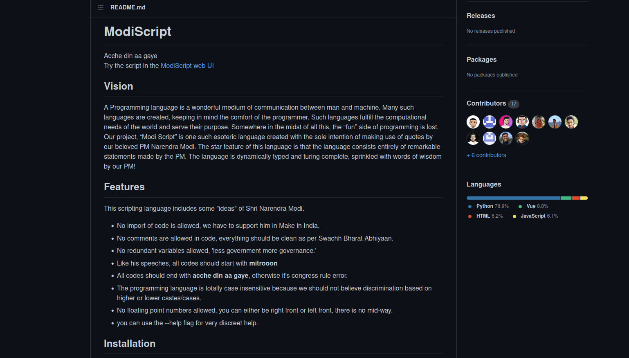
Task: Open the Releases section heading
Action: pyautogui.click(x=481, y=16)
